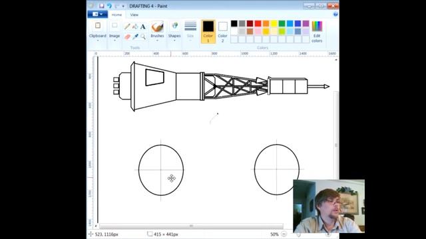This screenshot has height=239, width=426.
Task: Click the Save icon in title bar
Action: coord(102,6)
